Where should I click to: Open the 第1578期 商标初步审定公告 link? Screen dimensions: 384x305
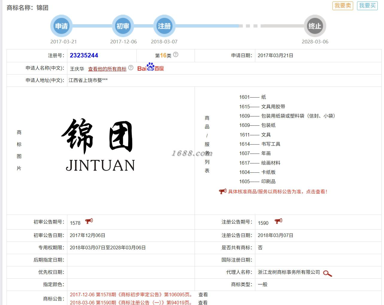(132, 295)
